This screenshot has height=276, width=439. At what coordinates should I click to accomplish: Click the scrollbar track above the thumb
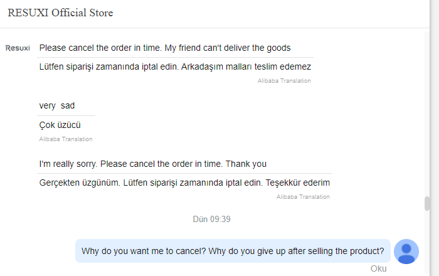tap(427, 112)
